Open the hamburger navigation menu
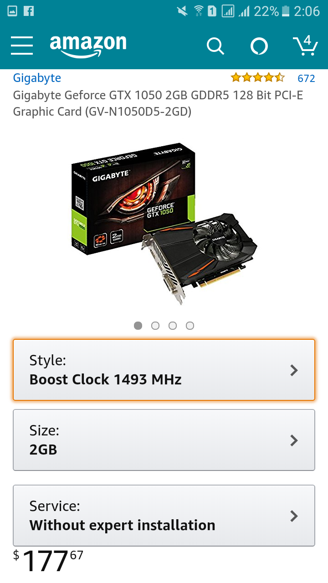The width and height of the screenshot is (328, 583). [22, 46]
